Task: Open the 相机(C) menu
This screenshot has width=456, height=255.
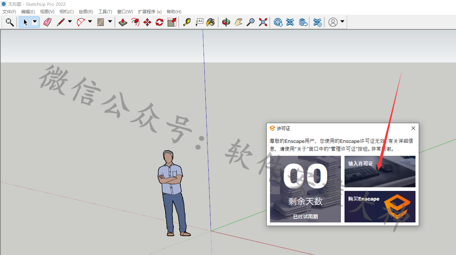Action: [x=66, y=12]
